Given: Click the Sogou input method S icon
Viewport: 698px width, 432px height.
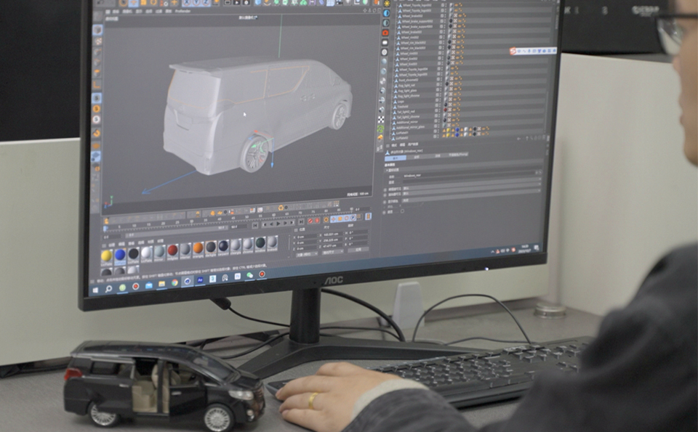Looking at the screenshot, I should 513,52.
